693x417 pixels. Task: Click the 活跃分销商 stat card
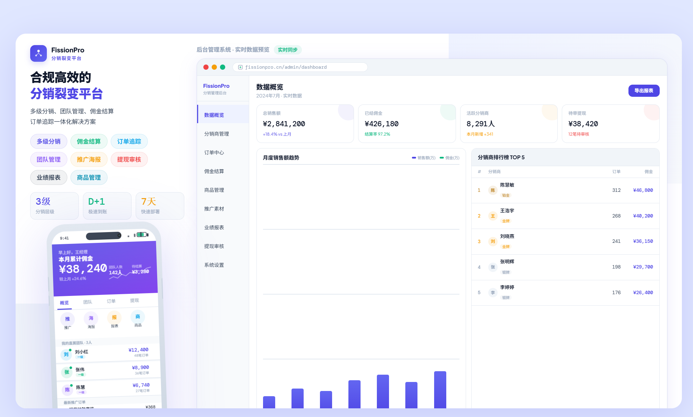[509, 124]
